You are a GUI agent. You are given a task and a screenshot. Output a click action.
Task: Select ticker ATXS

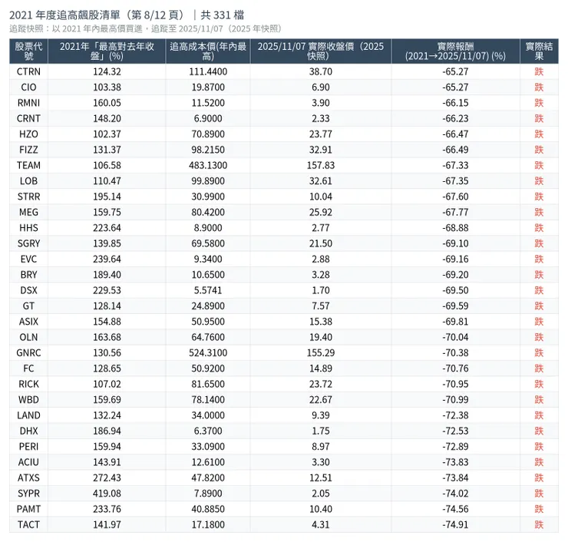pos(28,478)
